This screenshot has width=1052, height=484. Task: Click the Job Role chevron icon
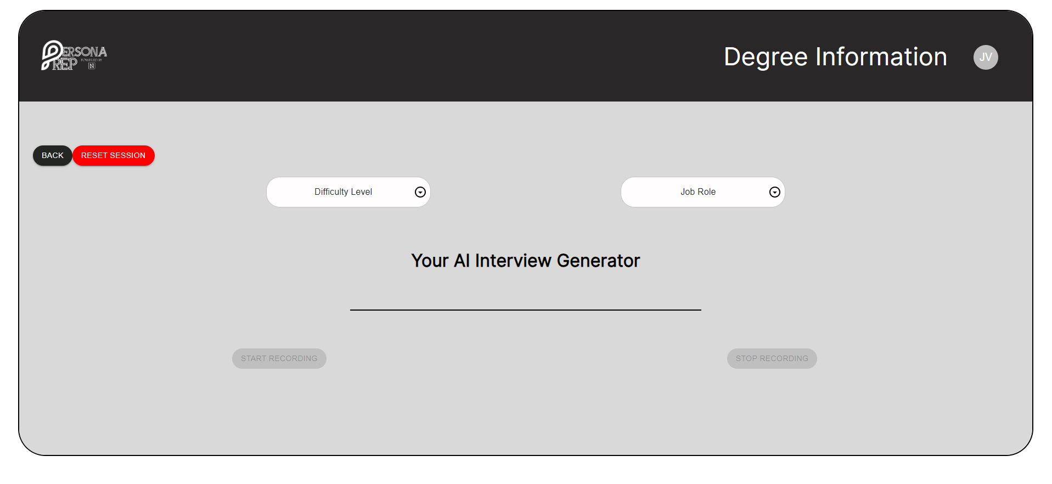(x=774, y=192)
